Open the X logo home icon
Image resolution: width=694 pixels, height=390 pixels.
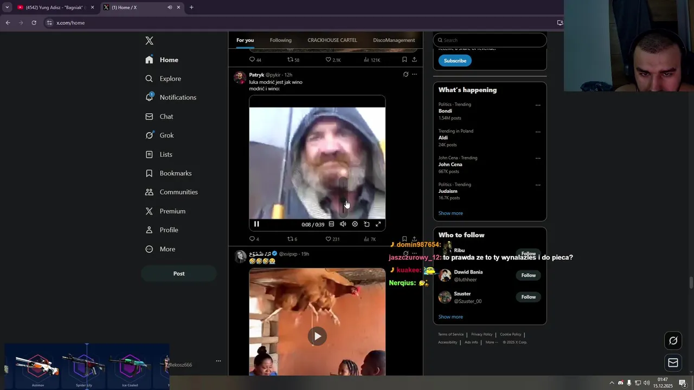click(150, 41)
